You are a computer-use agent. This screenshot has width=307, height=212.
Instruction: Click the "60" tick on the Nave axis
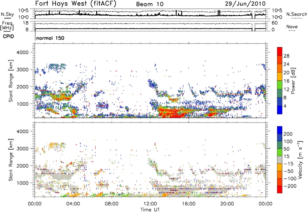pos(274,23)
